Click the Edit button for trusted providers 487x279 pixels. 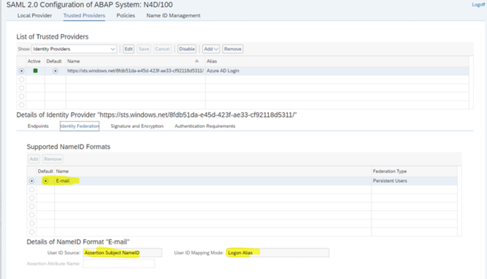click(x=128, y=49)
